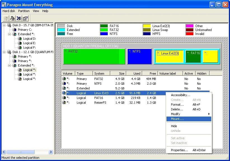
Task: Click the disabled Set active menu entry
Action: (x=189, y=138)
